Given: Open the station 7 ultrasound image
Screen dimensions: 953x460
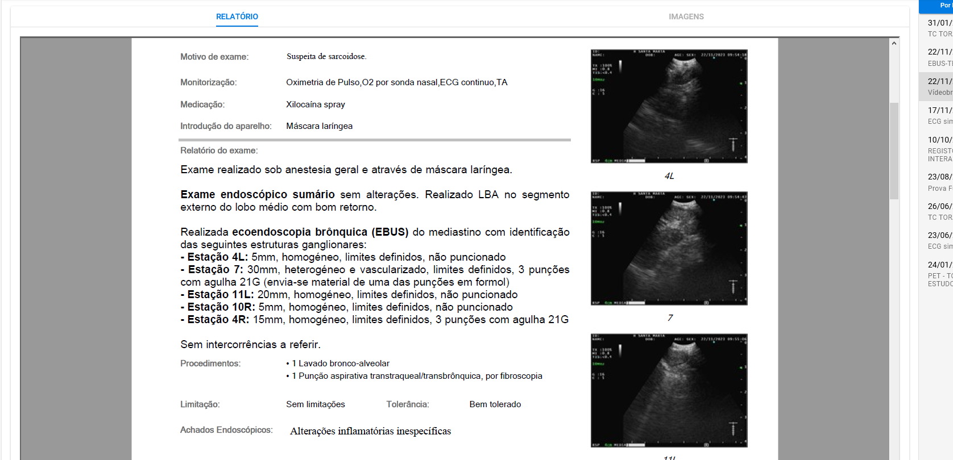Looking at the screenshot, I should (x=669, y=248).
